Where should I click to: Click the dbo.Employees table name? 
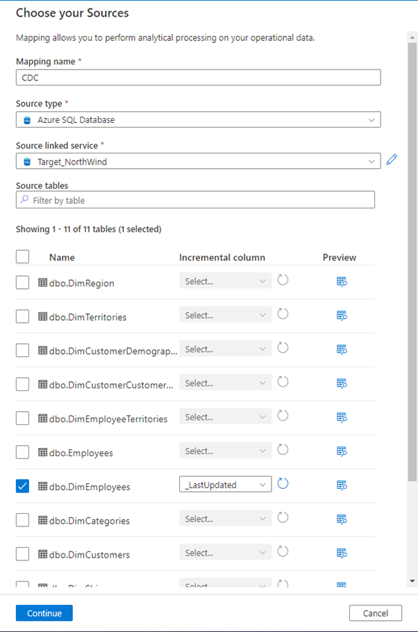tap(81, 453)
